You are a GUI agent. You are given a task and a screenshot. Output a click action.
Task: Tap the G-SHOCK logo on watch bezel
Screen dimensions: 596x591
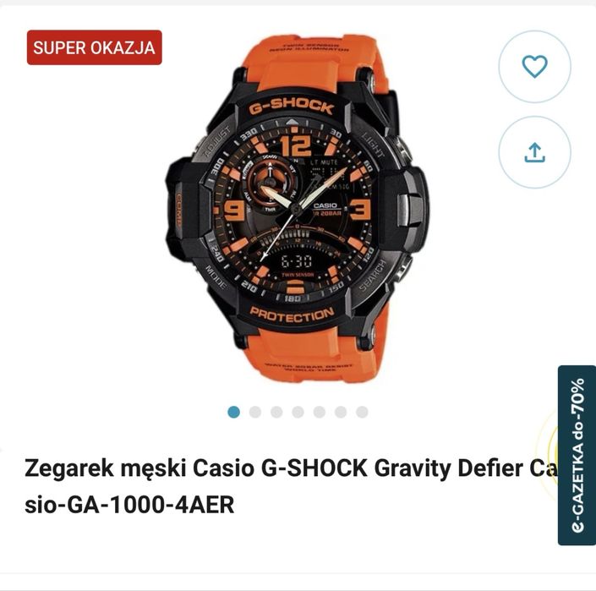(x=292, y=106)
